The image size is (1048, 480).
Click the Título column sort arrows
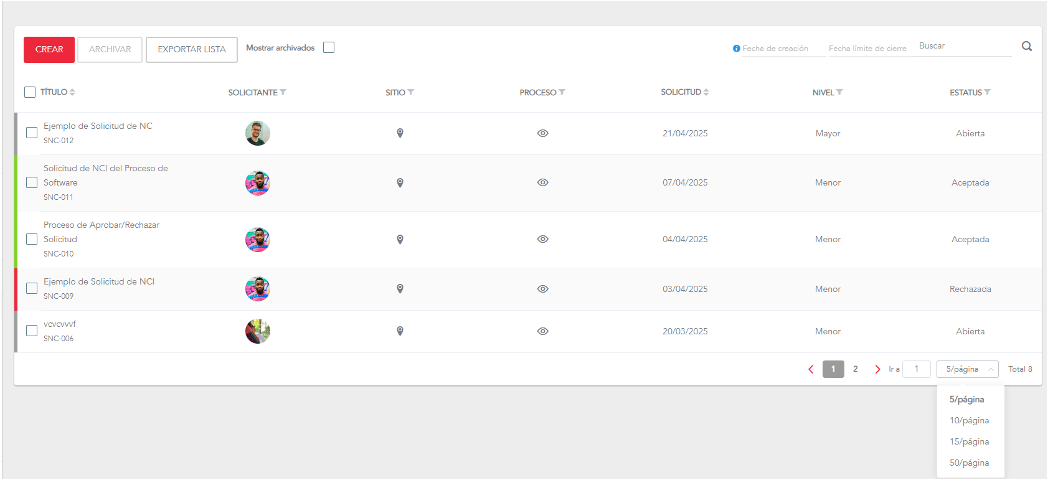click(72, 92)
